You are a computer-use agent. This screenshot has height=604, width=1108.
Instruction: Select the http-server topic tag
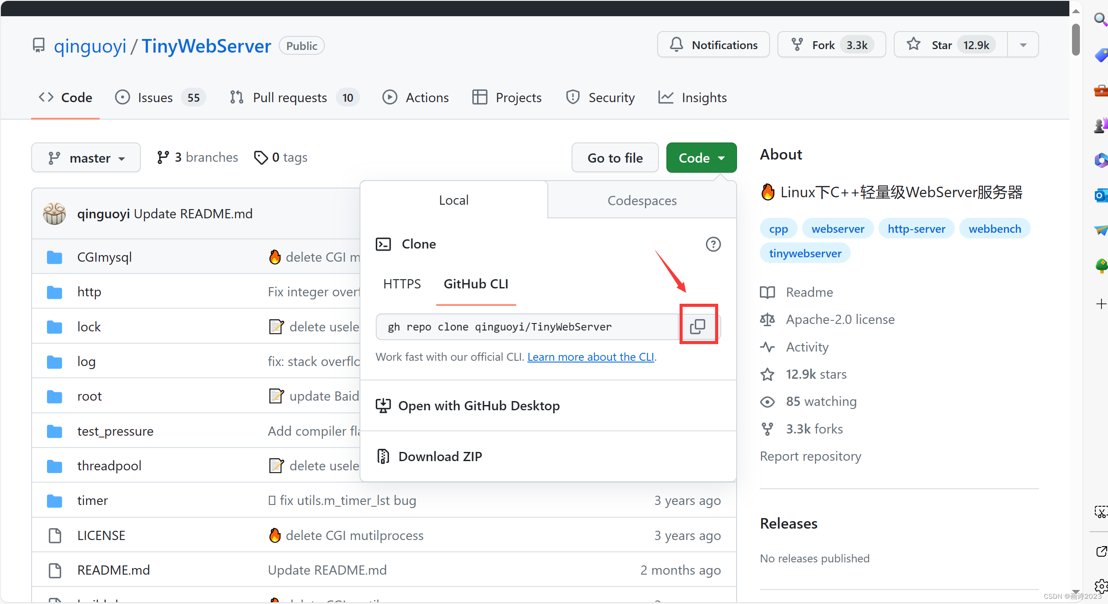coord(916,228)
